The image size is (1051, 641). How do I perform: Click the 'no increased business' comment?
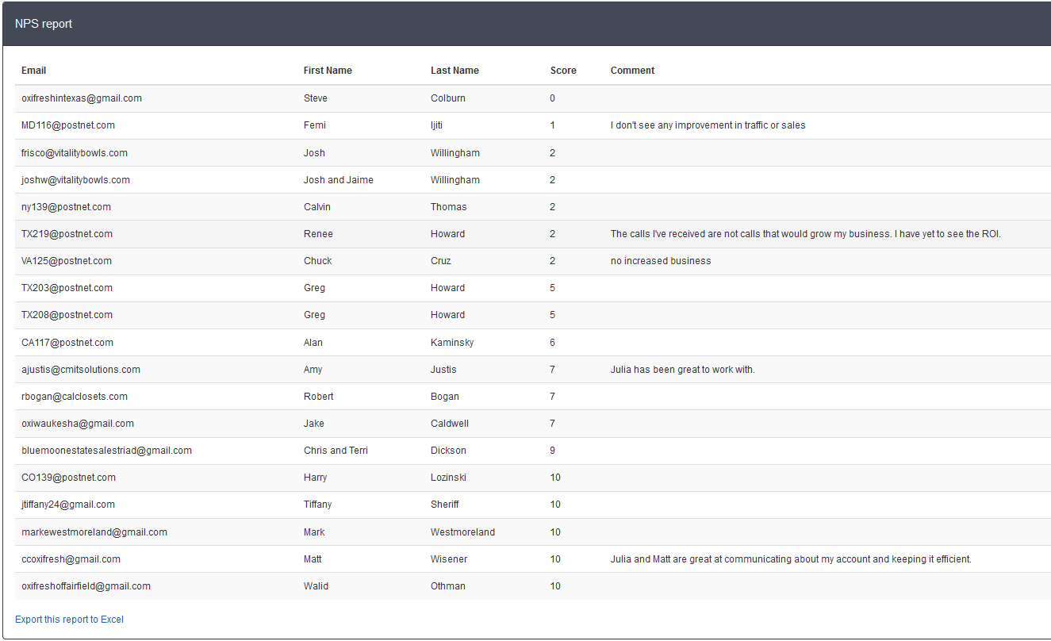(661, 261)
